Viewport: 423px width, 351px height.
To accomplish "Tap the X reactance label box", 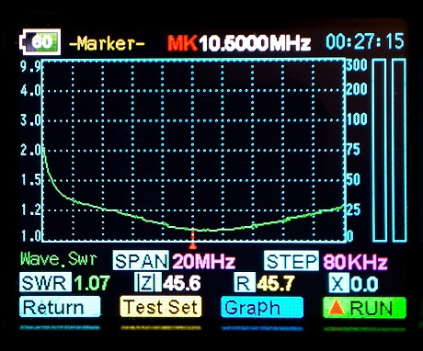I will [x=338, y=282].
